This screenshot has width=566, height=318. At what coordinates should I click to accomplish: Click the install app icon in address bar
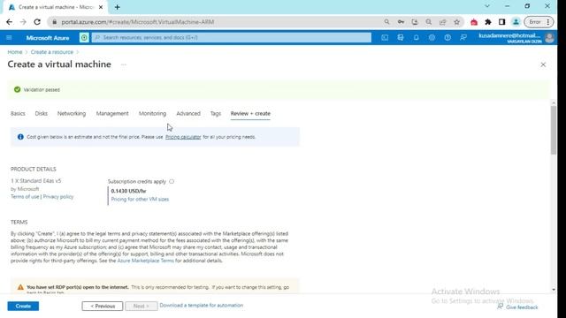tap(415, 22)
